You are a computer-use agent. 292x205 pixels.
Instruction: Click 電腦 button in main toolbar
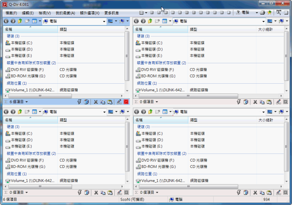[243, 13]
